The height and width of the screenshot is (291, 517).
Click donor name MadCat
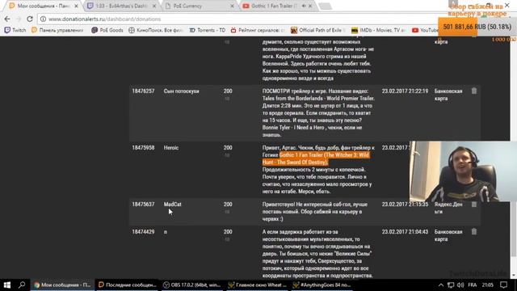(x=172, y=205)
